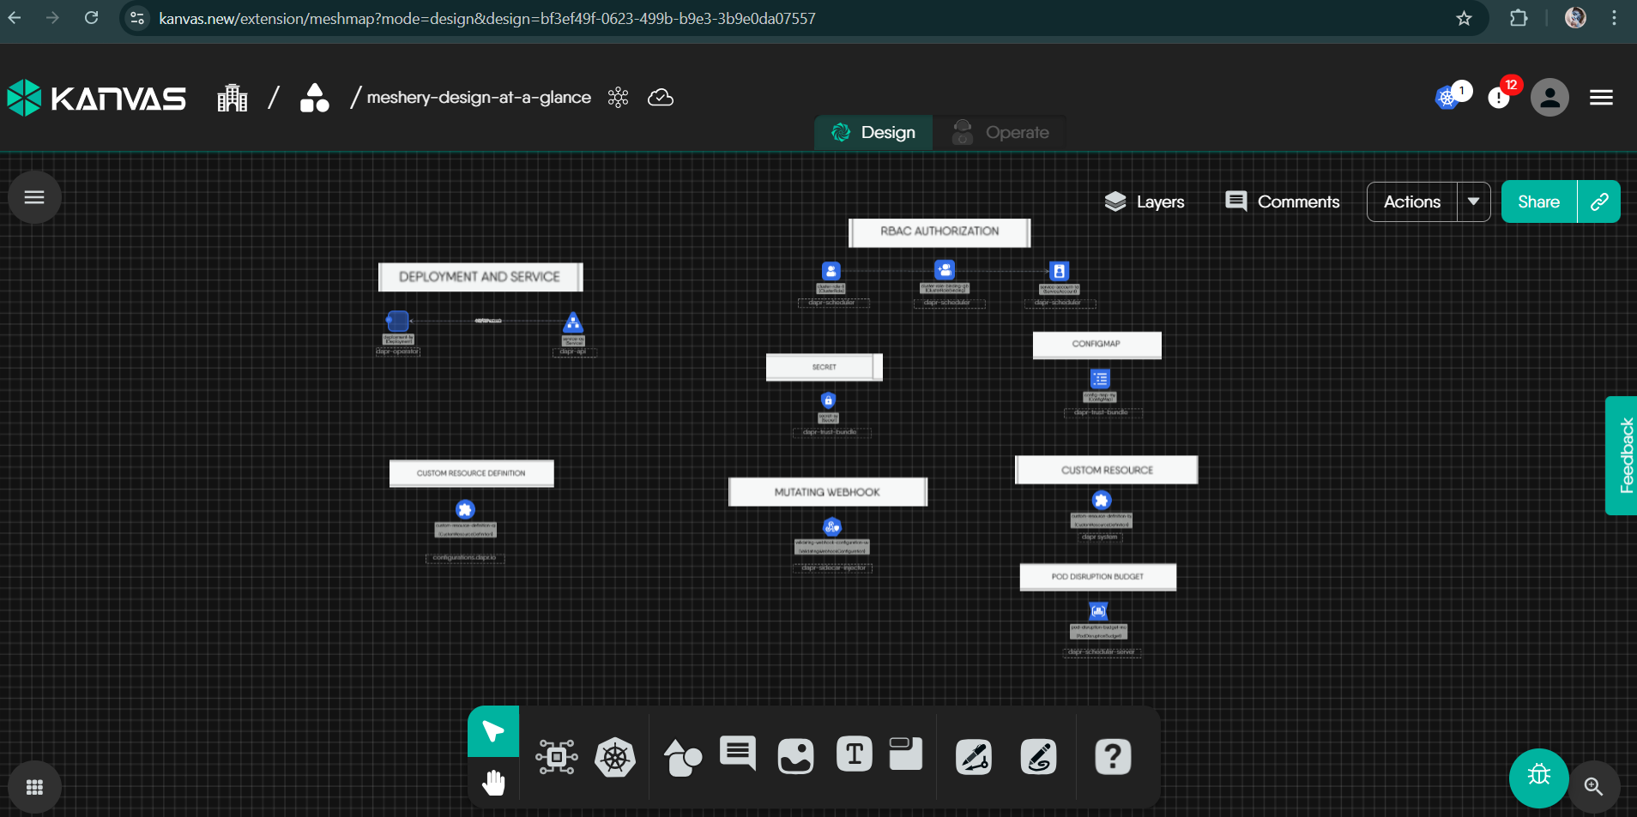This screenshot has height=817, width=1637.
Task: Toggle the Layers panel
Action: (1145, 201)
